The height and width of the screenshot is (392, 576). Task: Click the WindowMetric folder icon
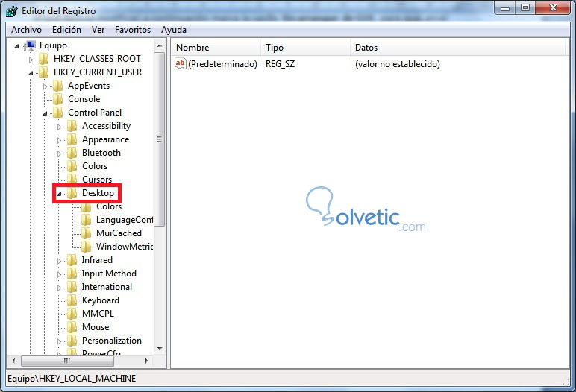[x=87, y=246]
